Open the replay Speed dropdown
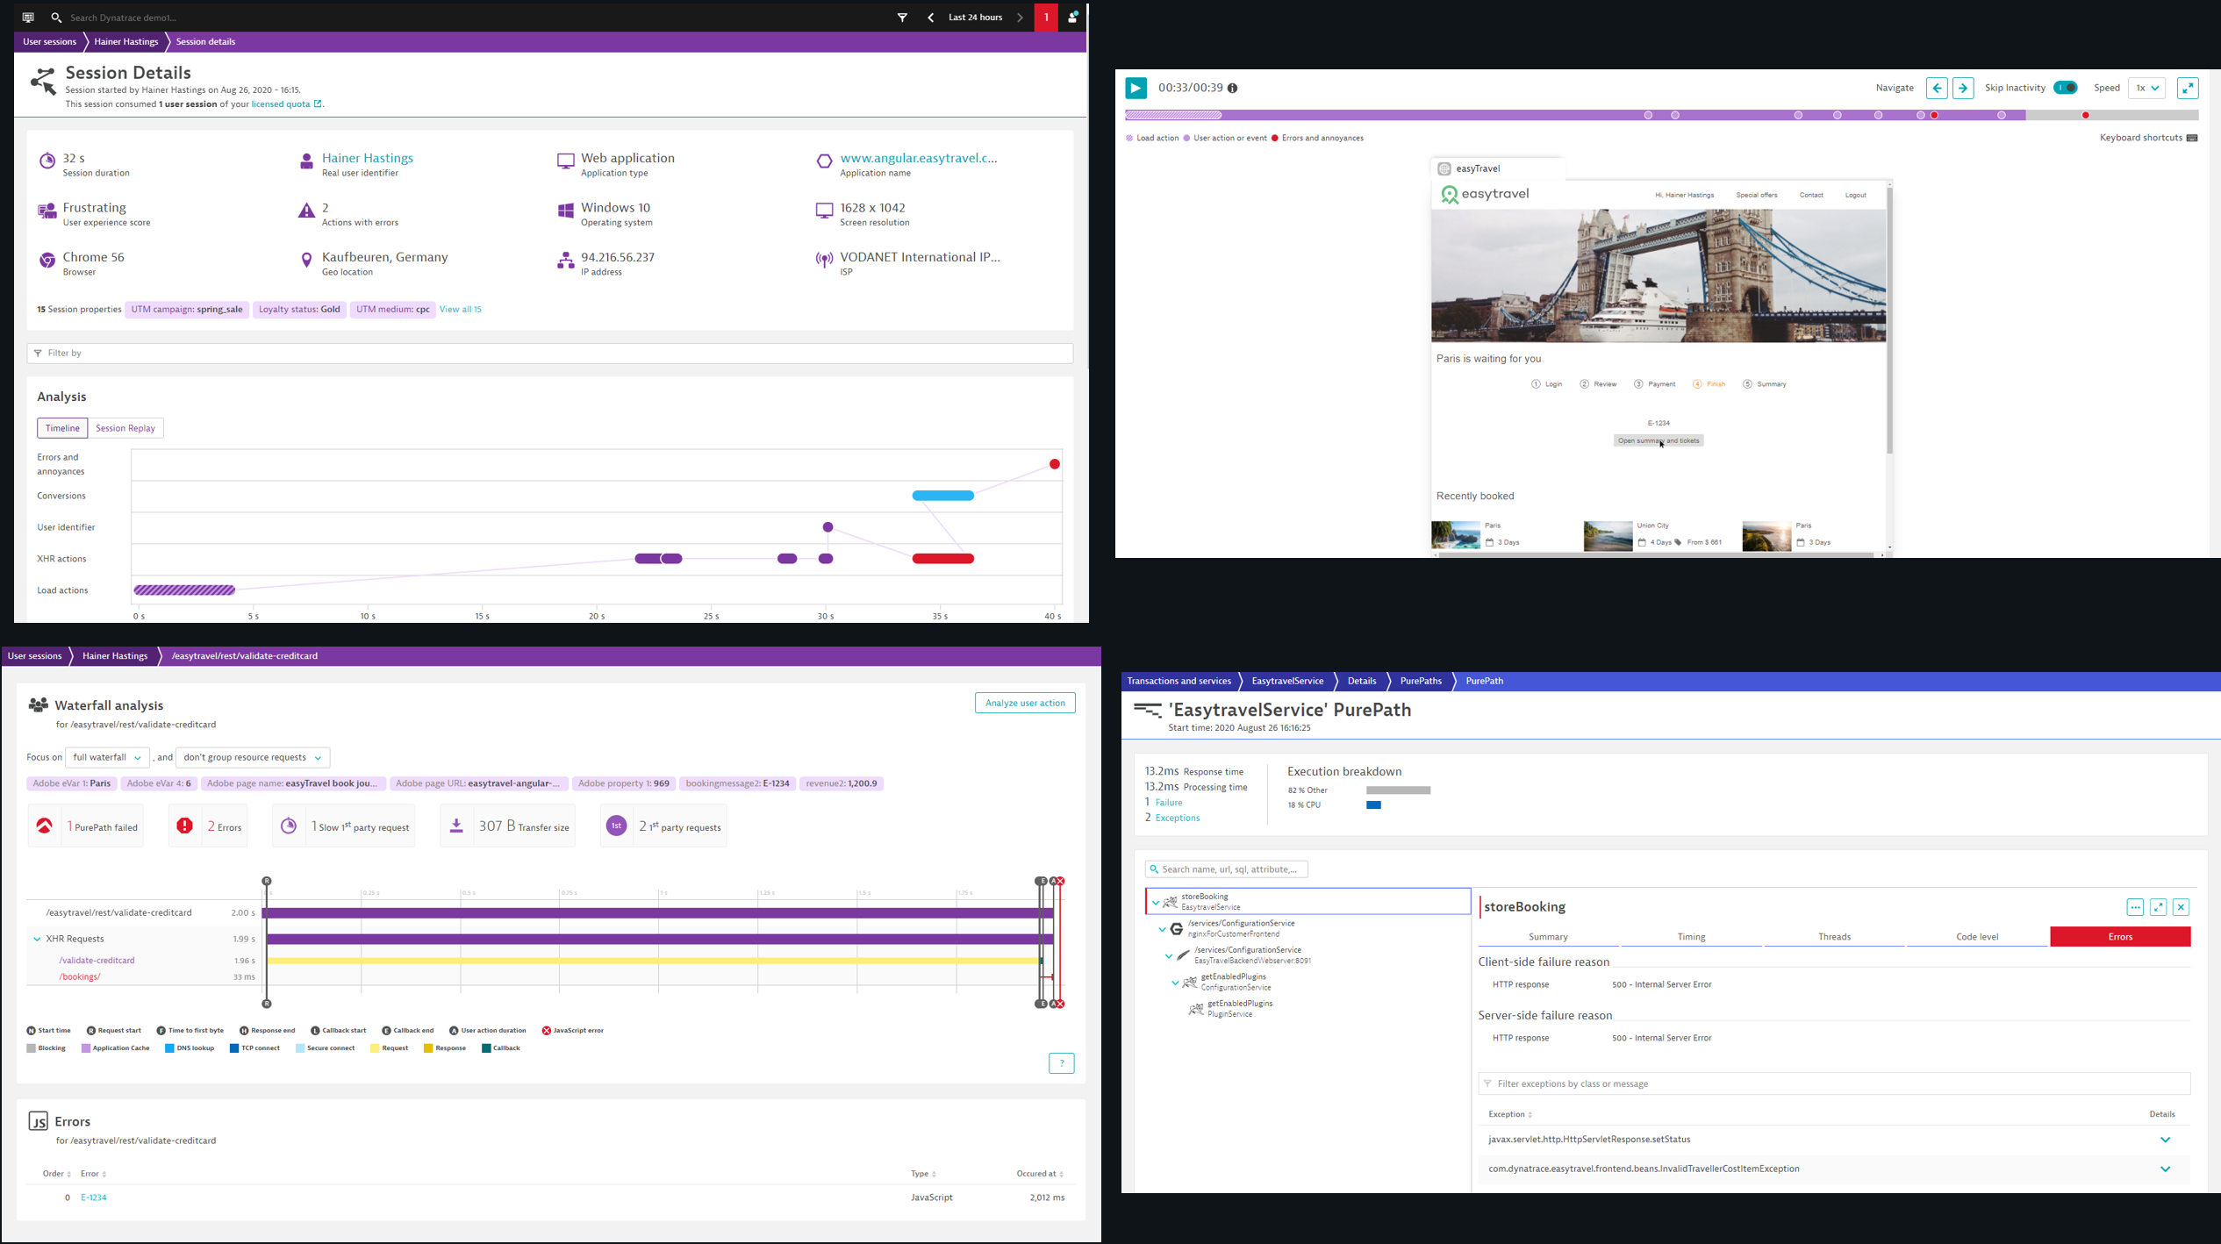 point(2146,88)
